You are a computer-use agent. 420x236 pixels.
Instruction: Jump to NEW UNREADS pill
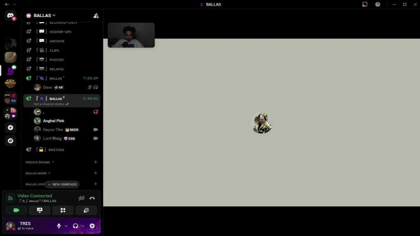tap(62, 184)
